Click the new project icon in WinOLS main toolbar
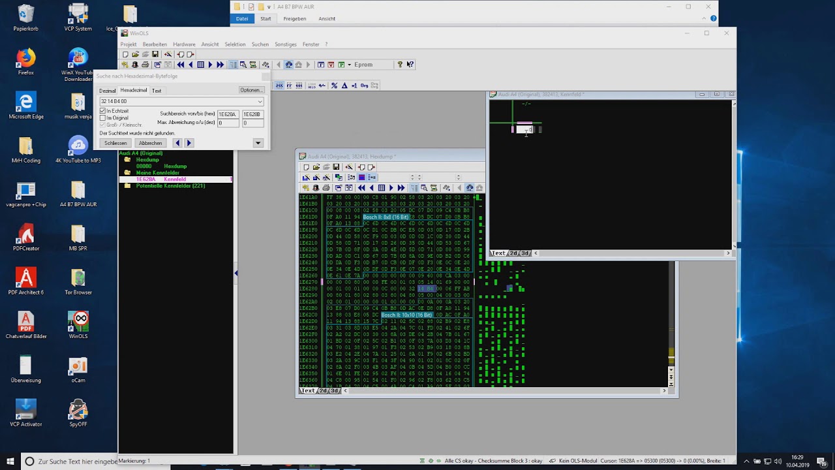835x470 pixels. (125, 55)
